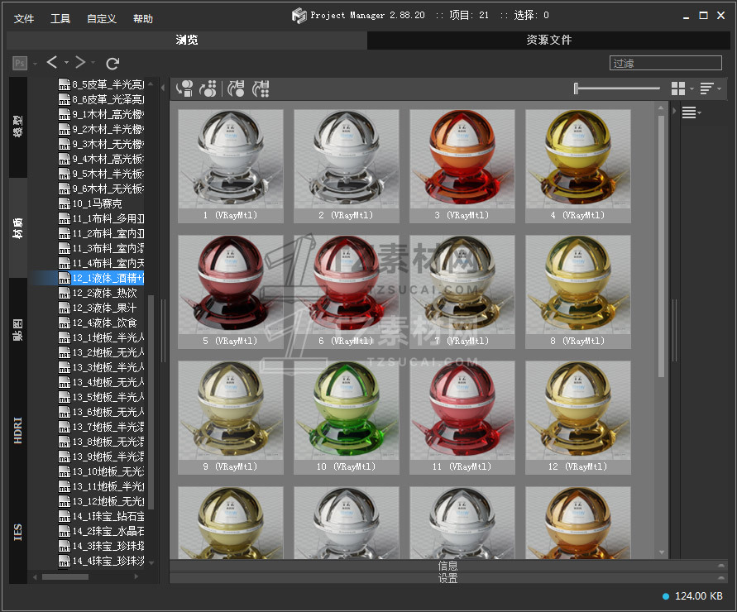Expand the 设置 panel
The width and height of the screenshot is (737, 612).
click(447, 578)
